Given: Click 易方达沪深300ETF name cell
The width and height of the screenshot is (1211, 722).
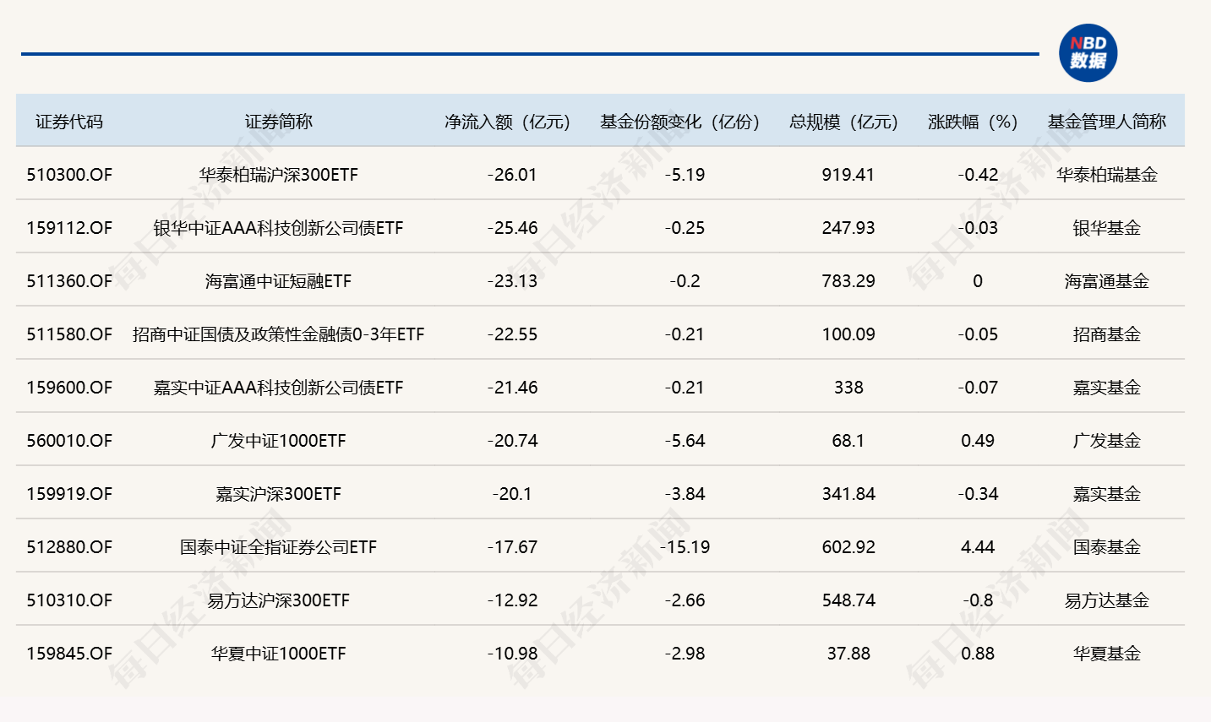Looking at the screenshot, I should point(279,600).
